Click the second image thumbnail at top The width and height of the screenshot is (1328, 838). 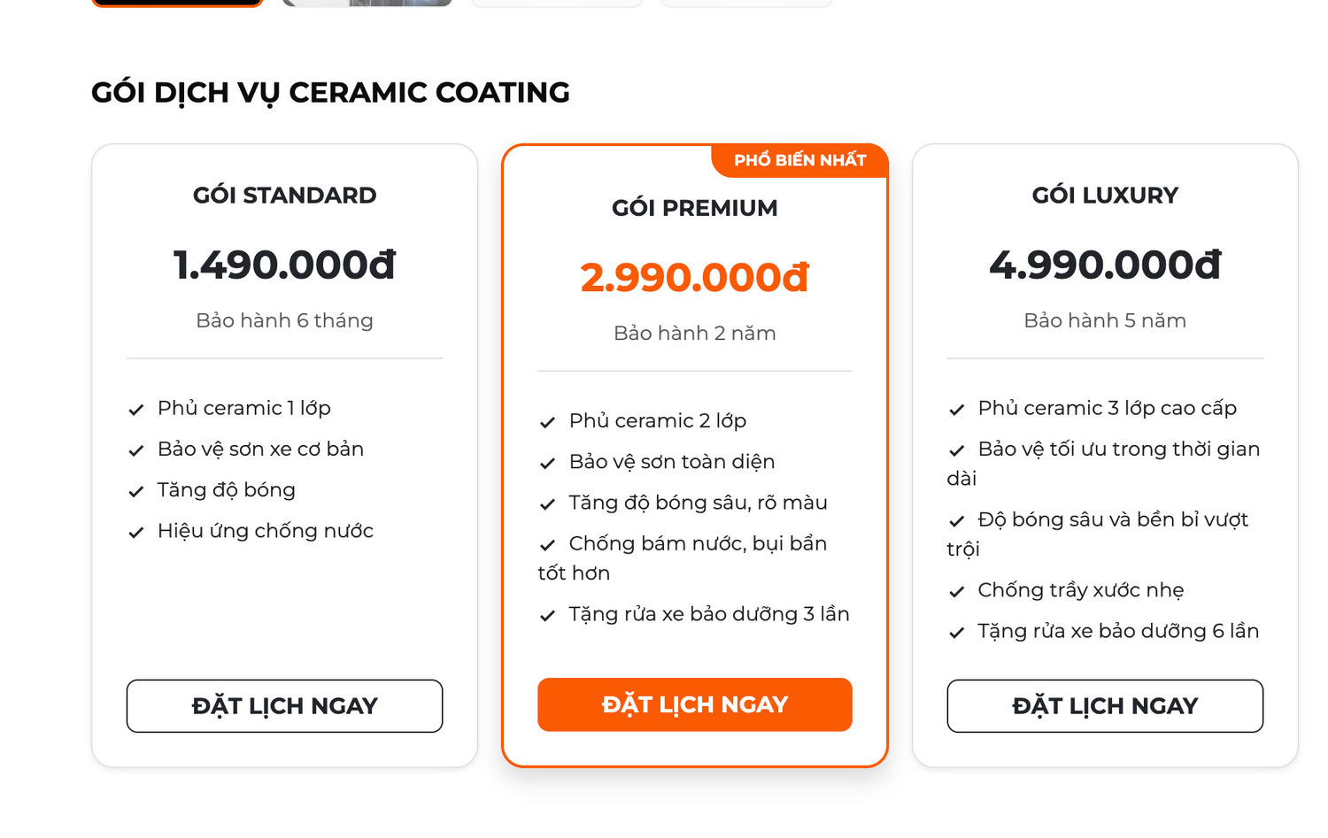pyautogui.click(x=367, y=3)
